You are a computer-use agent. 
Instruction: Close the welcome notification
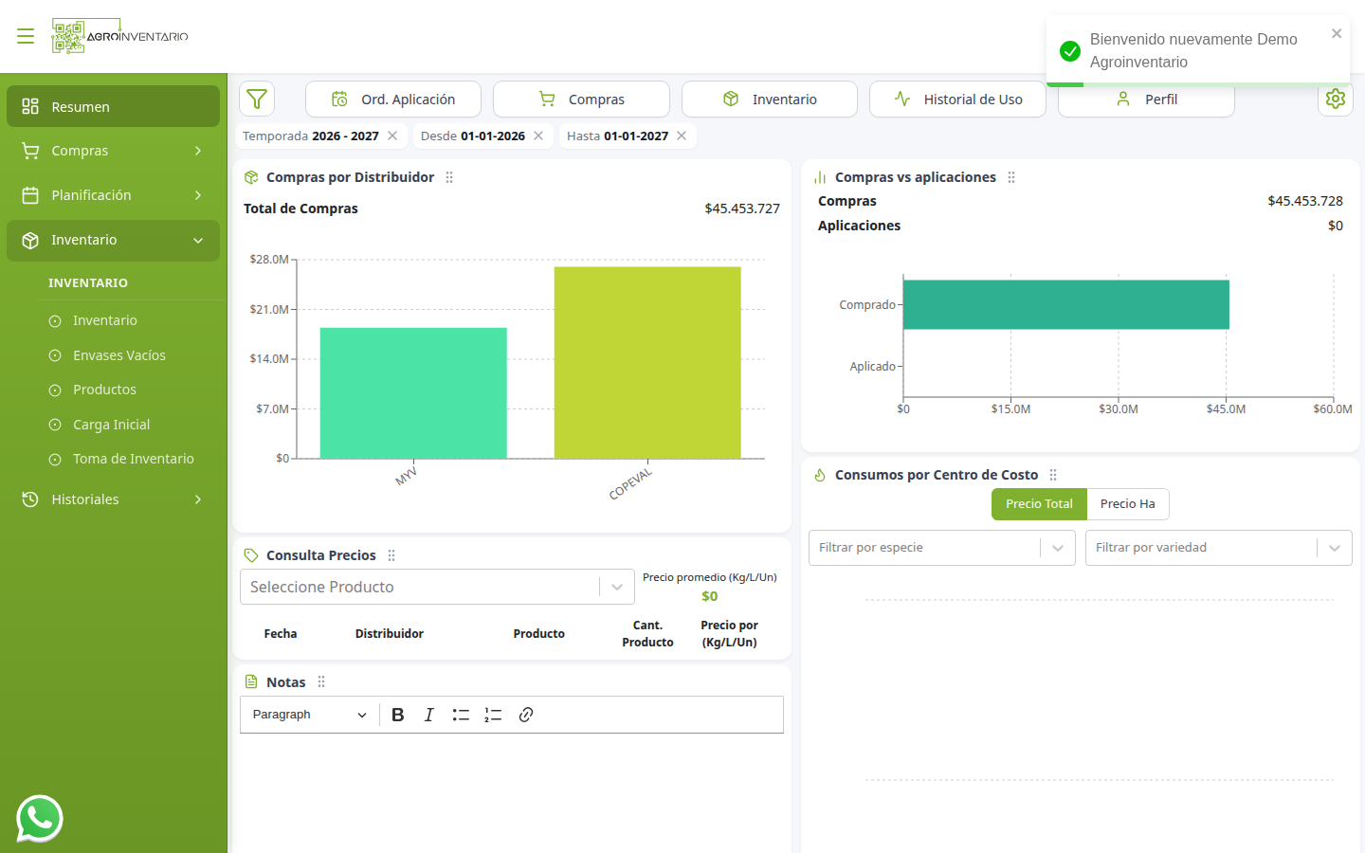coord(1337,34)
